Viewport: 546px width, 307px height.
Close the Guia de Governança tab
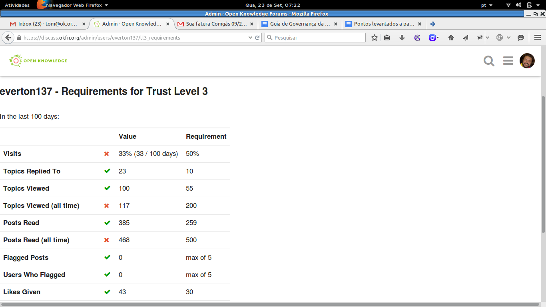point(336,24)
